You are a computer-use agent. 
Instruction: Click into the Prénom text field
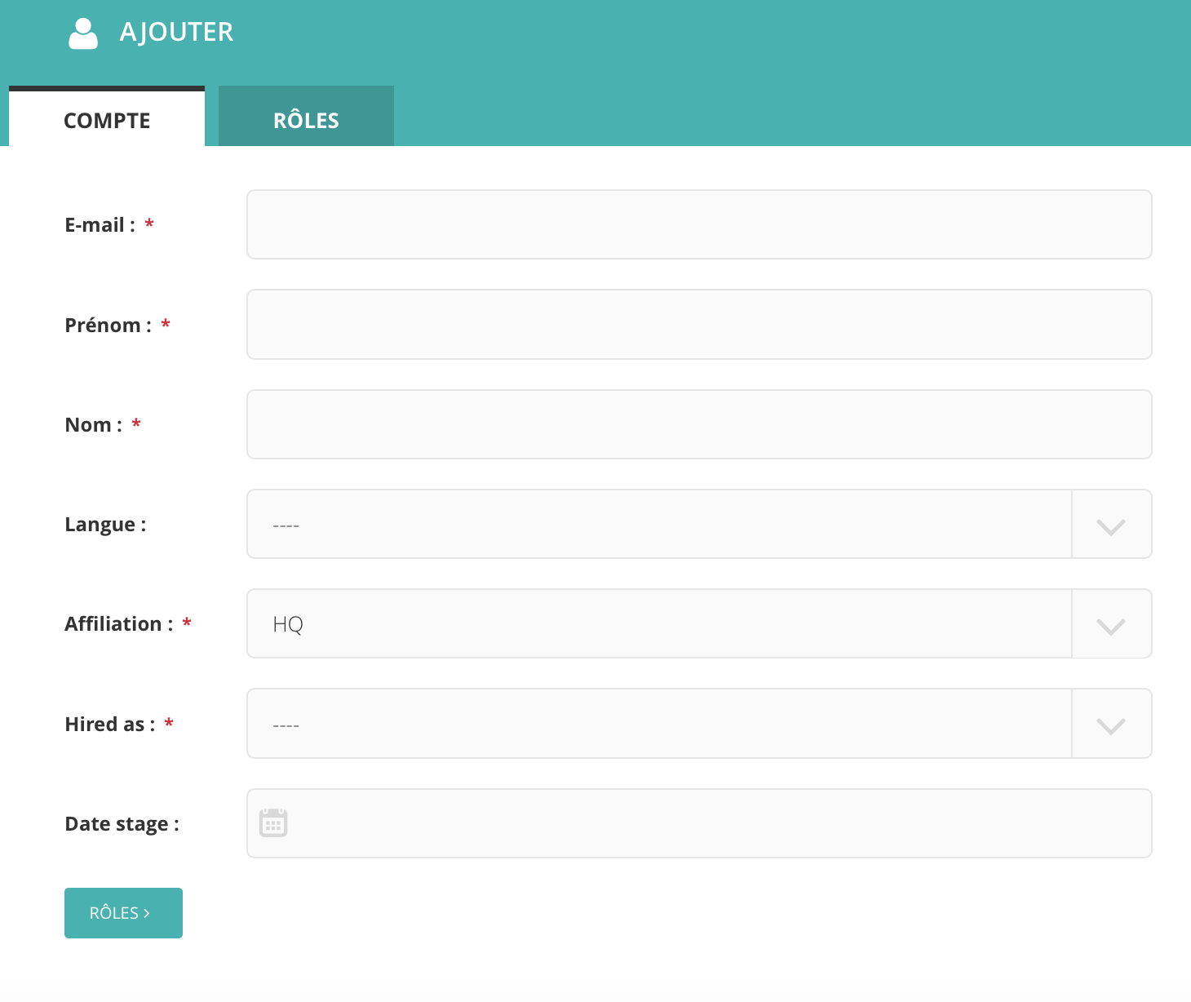click(x=698, y=324)
